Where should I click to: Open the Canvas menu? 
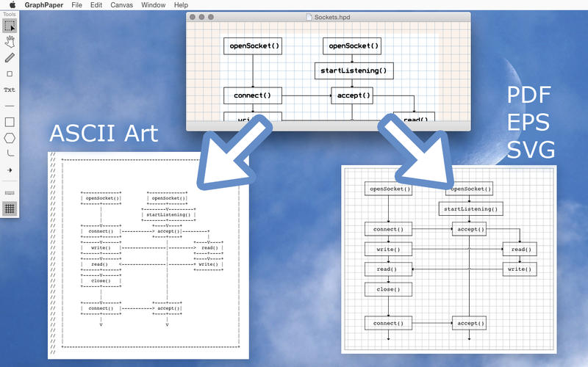pyautogui.click(x=122, y=5)
